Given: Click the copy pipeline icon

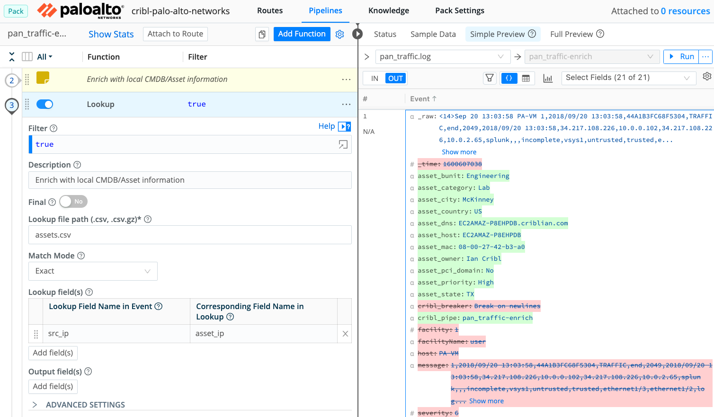Looking at the screenshot, I should coord(262,34).
